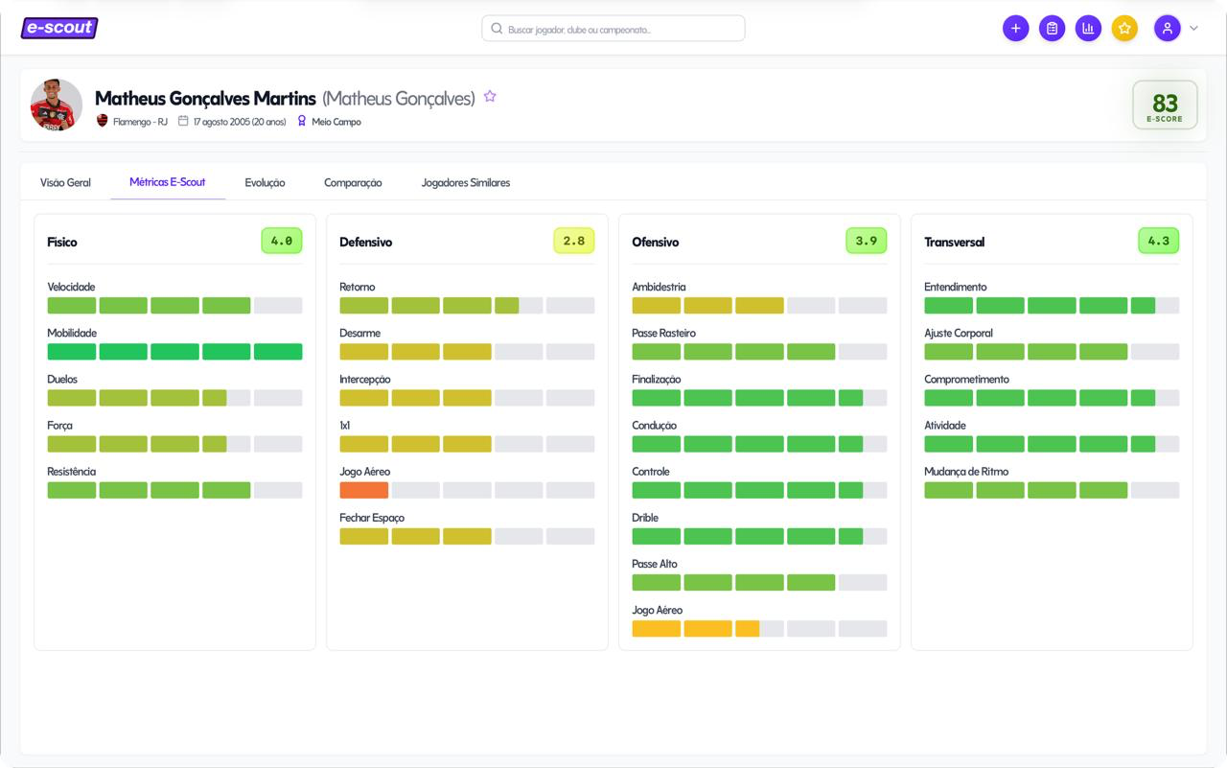Toggle favorite star beside player name
The height and width of the screenshot is (768, 1227).
[x=490, y=97]
